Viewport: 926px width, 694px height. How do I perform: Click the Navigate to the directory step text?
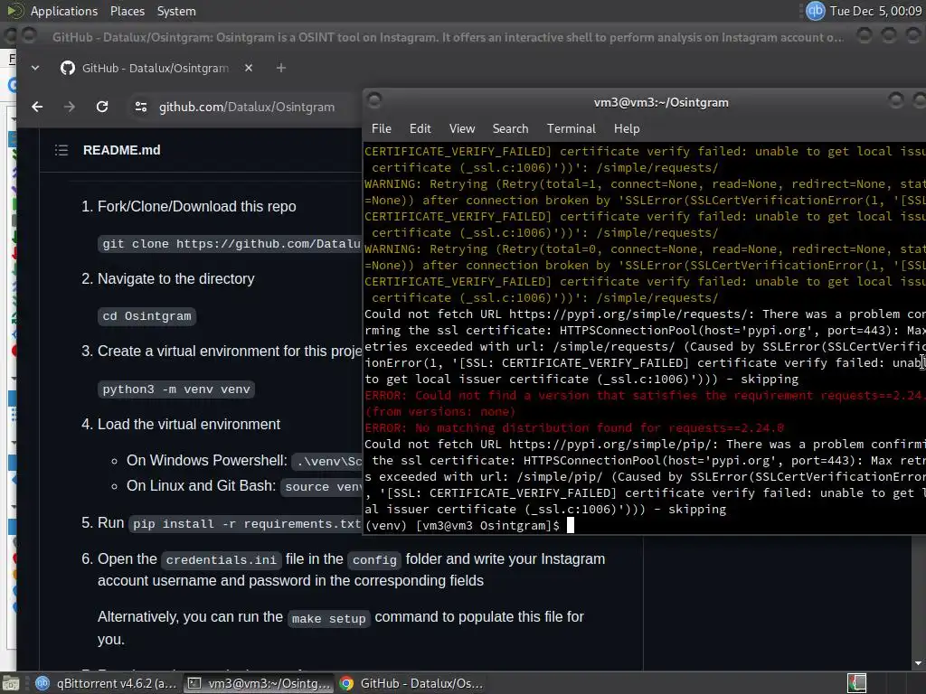[x=176, y=278]
